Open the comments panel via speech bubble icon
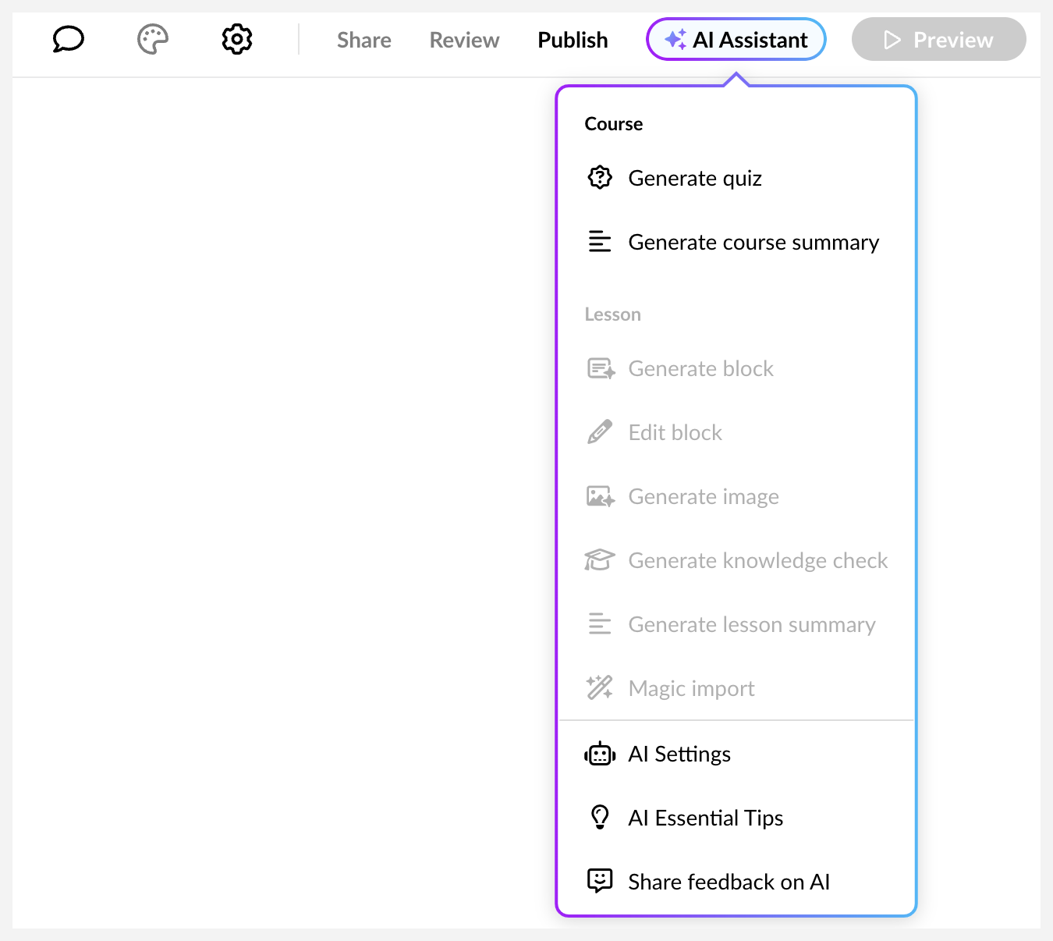1053x941 pixels. click(x=68, y=39)
